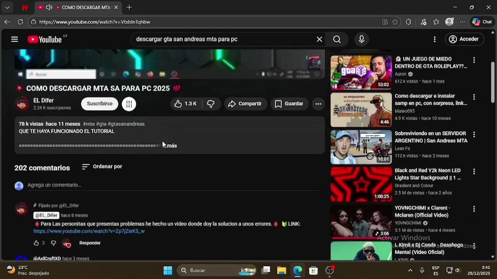
Task: Open options for UN JUEGO DE MIEDO video
Action: [474, 60]
